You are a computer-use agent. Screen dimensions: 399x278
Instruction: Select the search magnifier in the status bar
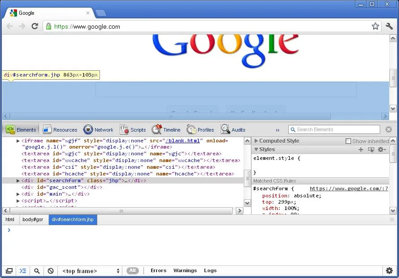37,271
